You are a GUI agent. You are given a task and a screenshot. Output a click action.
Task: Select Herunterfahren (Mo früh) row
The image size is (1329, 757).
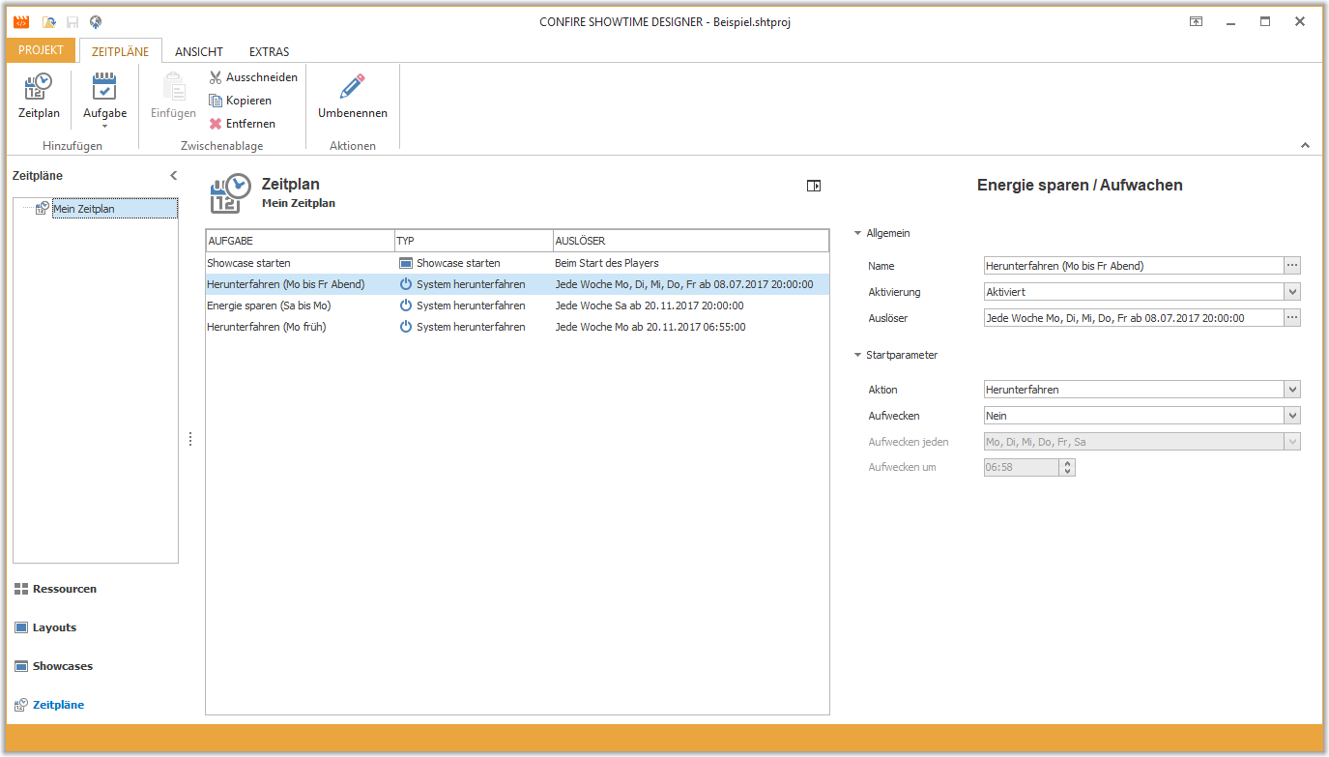(517, 327)
